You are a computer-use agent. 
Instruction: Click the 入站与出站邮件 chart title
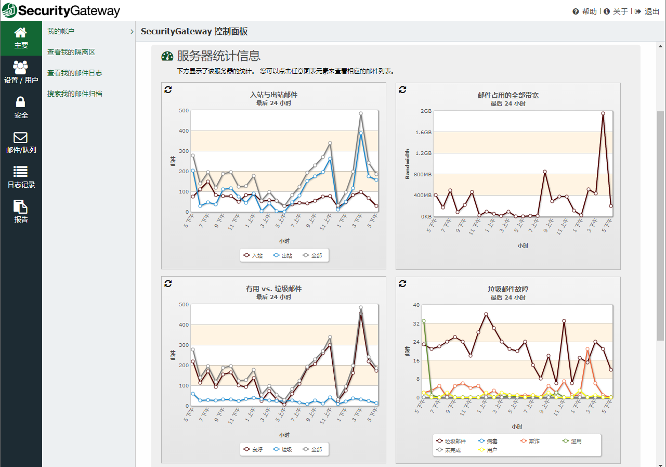[273, 95]
